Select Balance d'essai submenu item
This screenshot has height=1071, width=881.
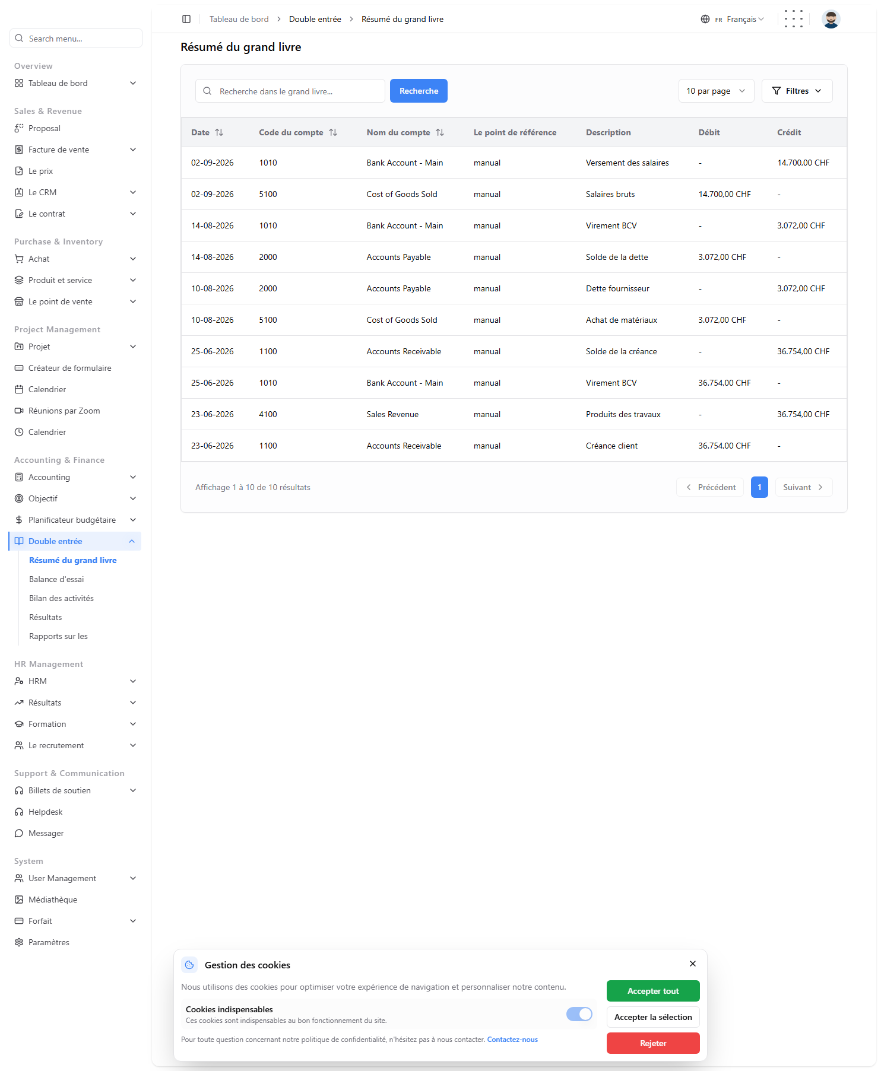[56, 579]
